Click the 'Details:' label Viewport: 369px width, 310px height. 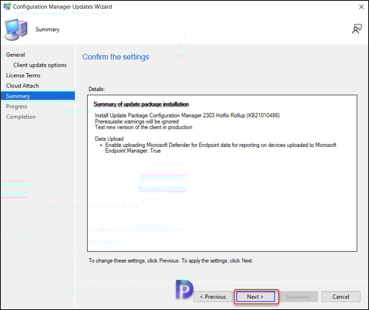click(x=97, y=89)
